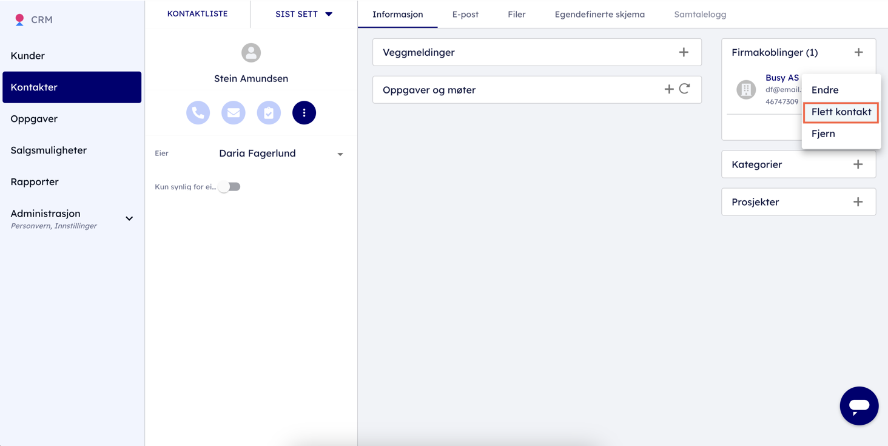Add a new Firmakoblinger link with plus
The image size is (888, 446).
click(858, 52)
